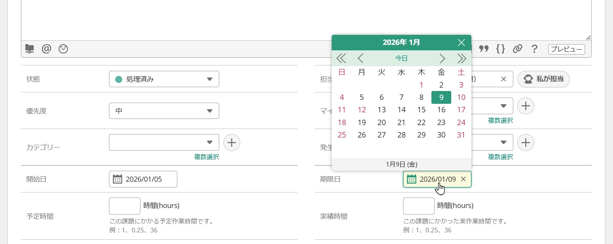
Task: Open the カテゴリー dropdown
Action: pyautogui.click(x=164, y=143)
